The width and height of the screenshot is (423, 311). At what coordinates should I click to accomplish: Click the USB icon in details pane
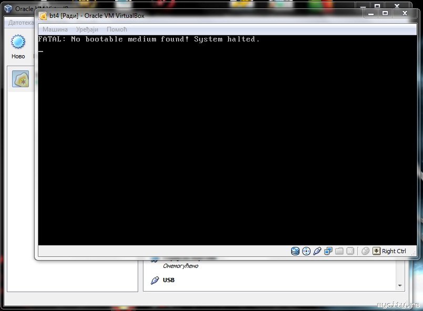pyautogui.click(x=155, y=280)
